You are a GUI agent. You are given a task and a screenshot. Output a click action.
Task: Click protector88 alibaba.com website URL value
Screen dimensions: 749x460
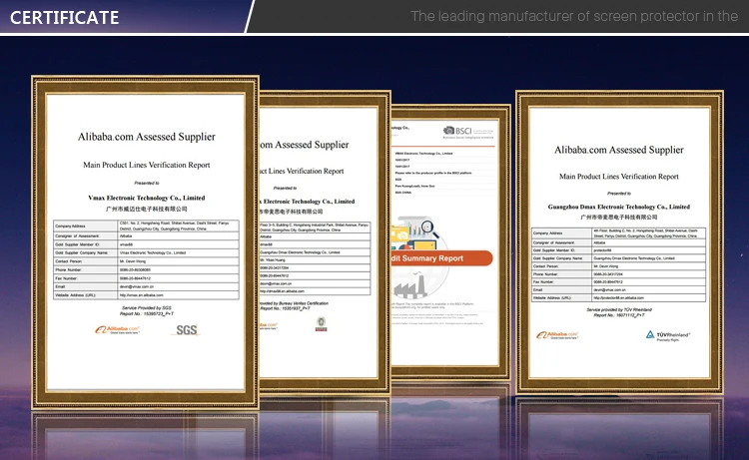point(618,298)
